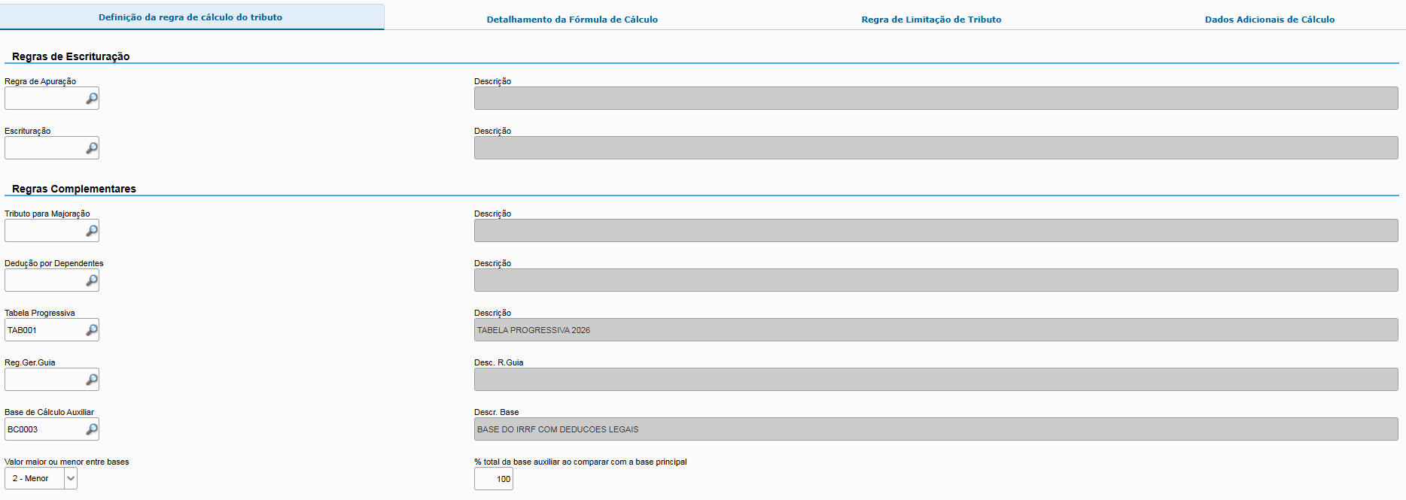
Task: Open Regra de Limitação de Tributo tab
Action: (x=931, y=20)
